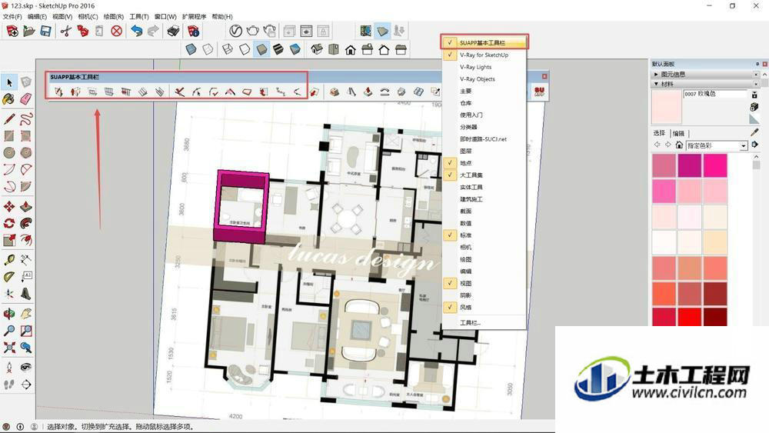
Task: Click the V-Ray render teapot icon
Action: (x=252, y=31)
